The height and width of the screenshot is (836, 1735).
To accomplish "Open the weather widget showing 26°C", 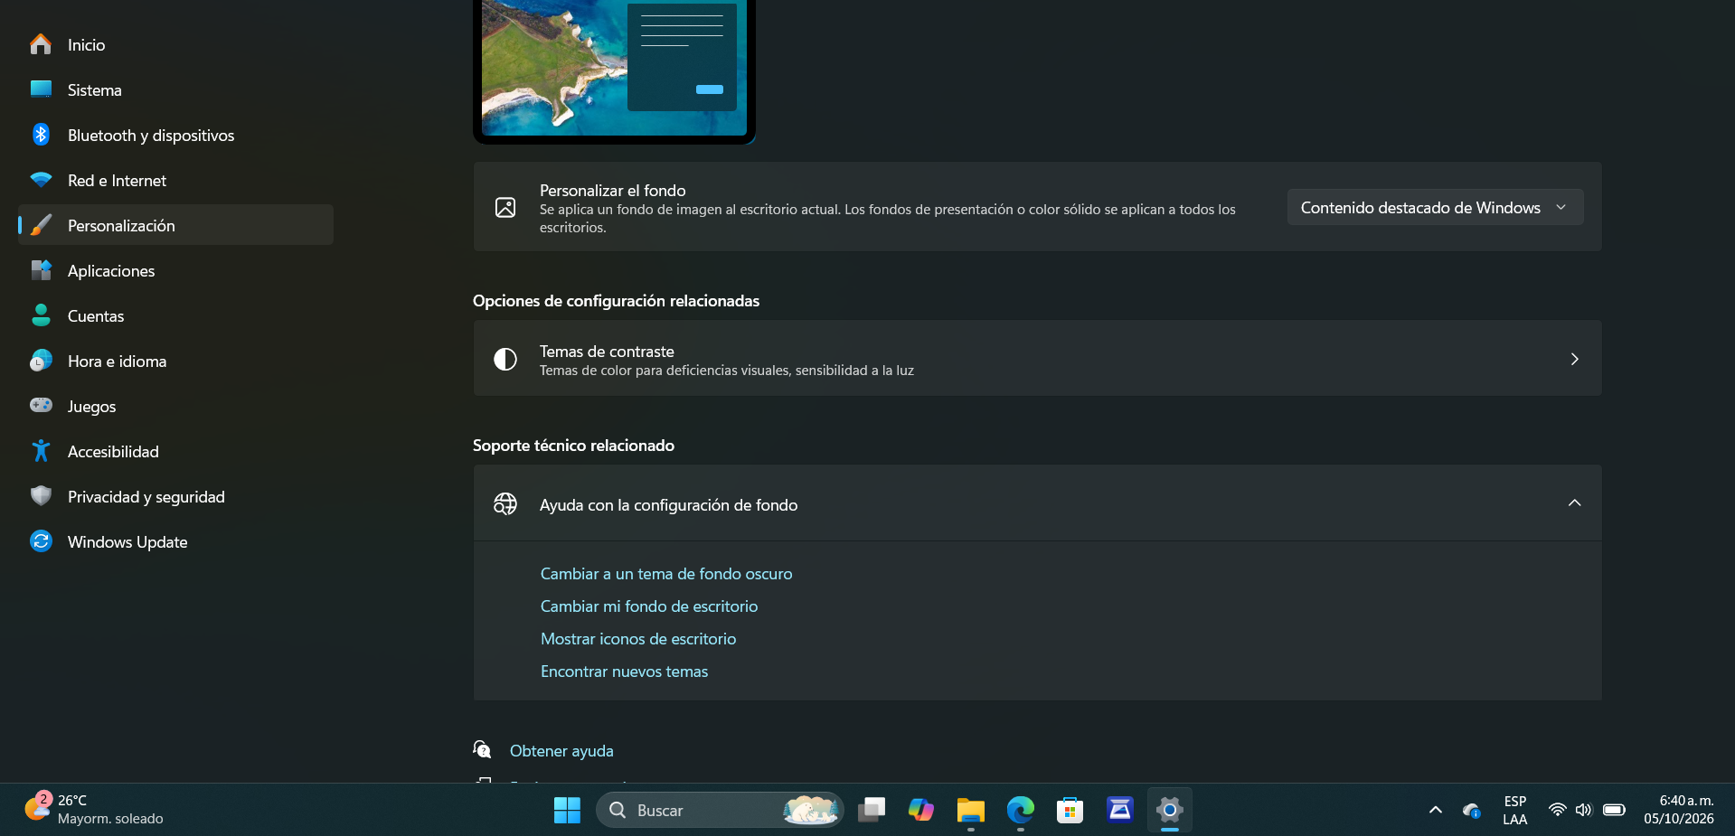I will (x=94, y=810).
